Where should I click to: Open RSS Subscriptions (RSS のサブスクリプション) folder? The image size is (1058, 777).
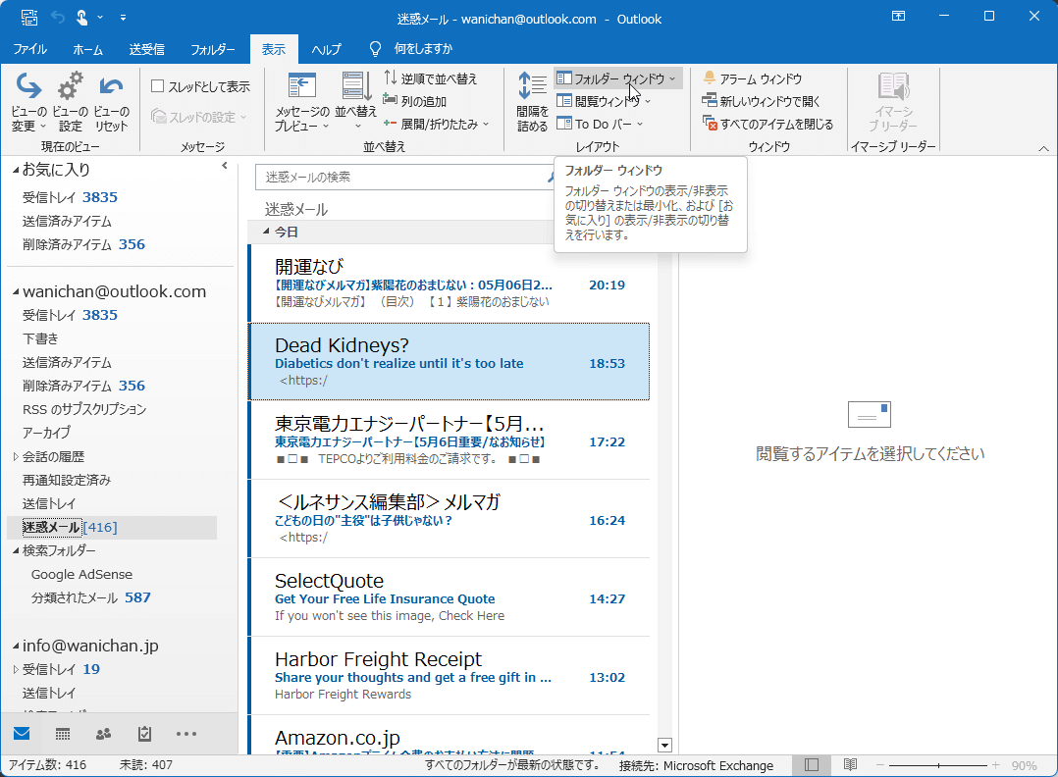coord(84,409)
